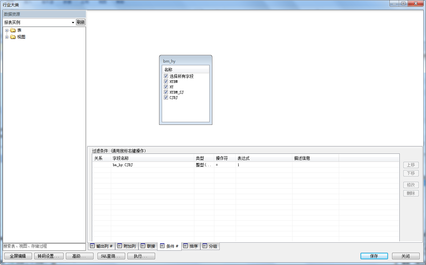
Task: Open the 分组 tab
Action: [210, 246]
